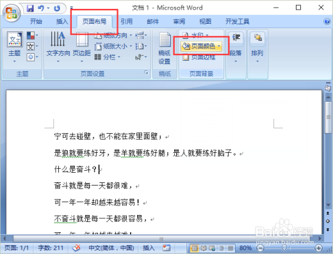
Task: Switch to full screen reading view
Action: (203, 248)
